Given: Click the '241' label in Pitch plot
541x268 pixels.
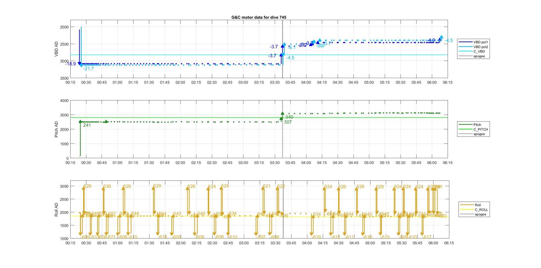Looking at the screenshot, I should (87, 125).
